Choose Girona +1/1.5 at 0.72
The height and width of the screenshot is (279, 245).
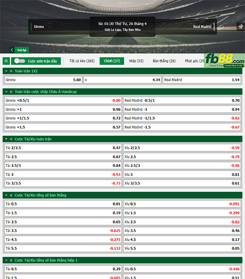(x=63, y=119)
